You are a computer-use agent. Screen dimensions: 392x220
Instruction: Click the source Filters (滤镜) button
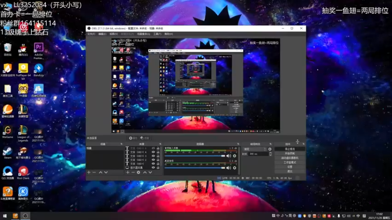coord(145,138)
